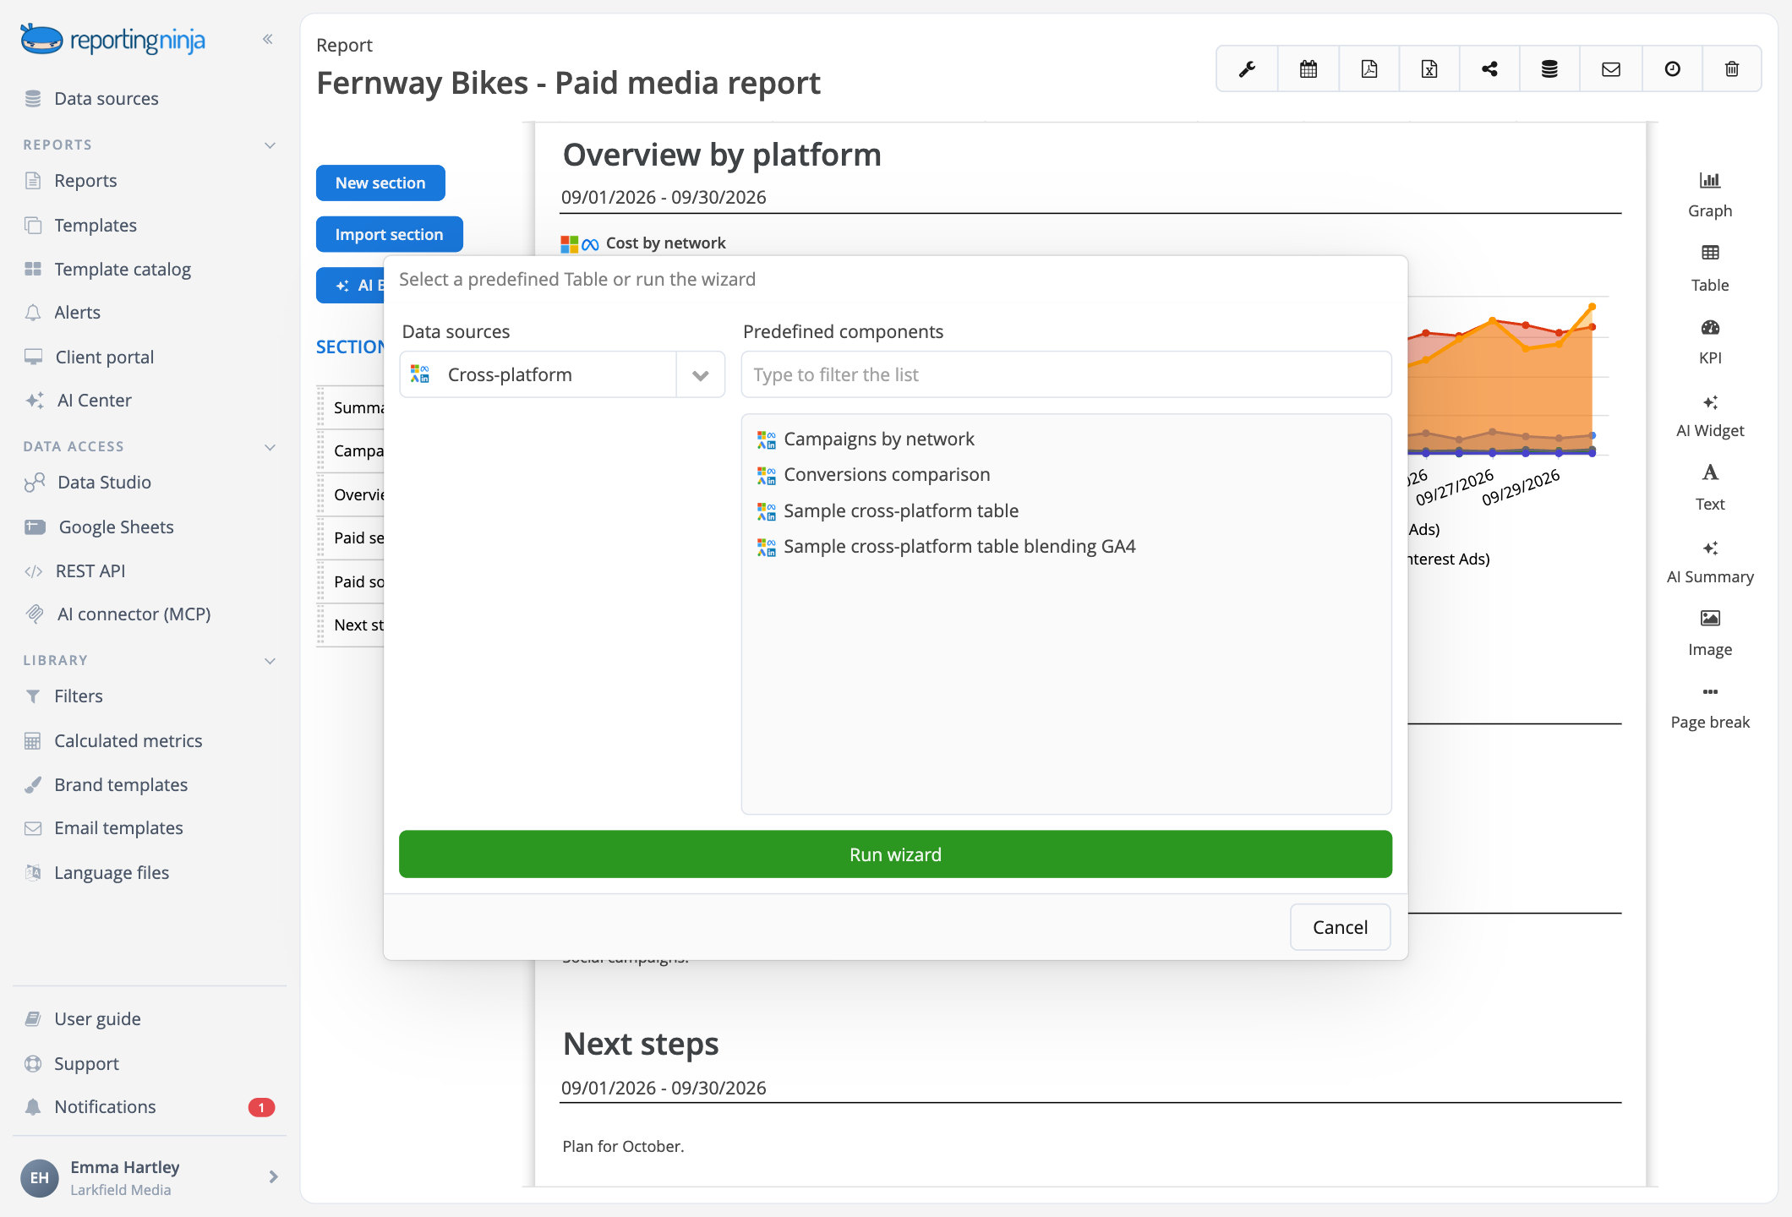Screen dimensions: 1792x1217
Task: Open Calculated metrics page
Action: (128, 741)
